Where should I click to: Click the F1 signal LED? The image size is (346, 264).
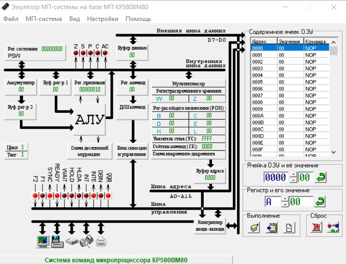pyautogui.click(x=42, y=196)
